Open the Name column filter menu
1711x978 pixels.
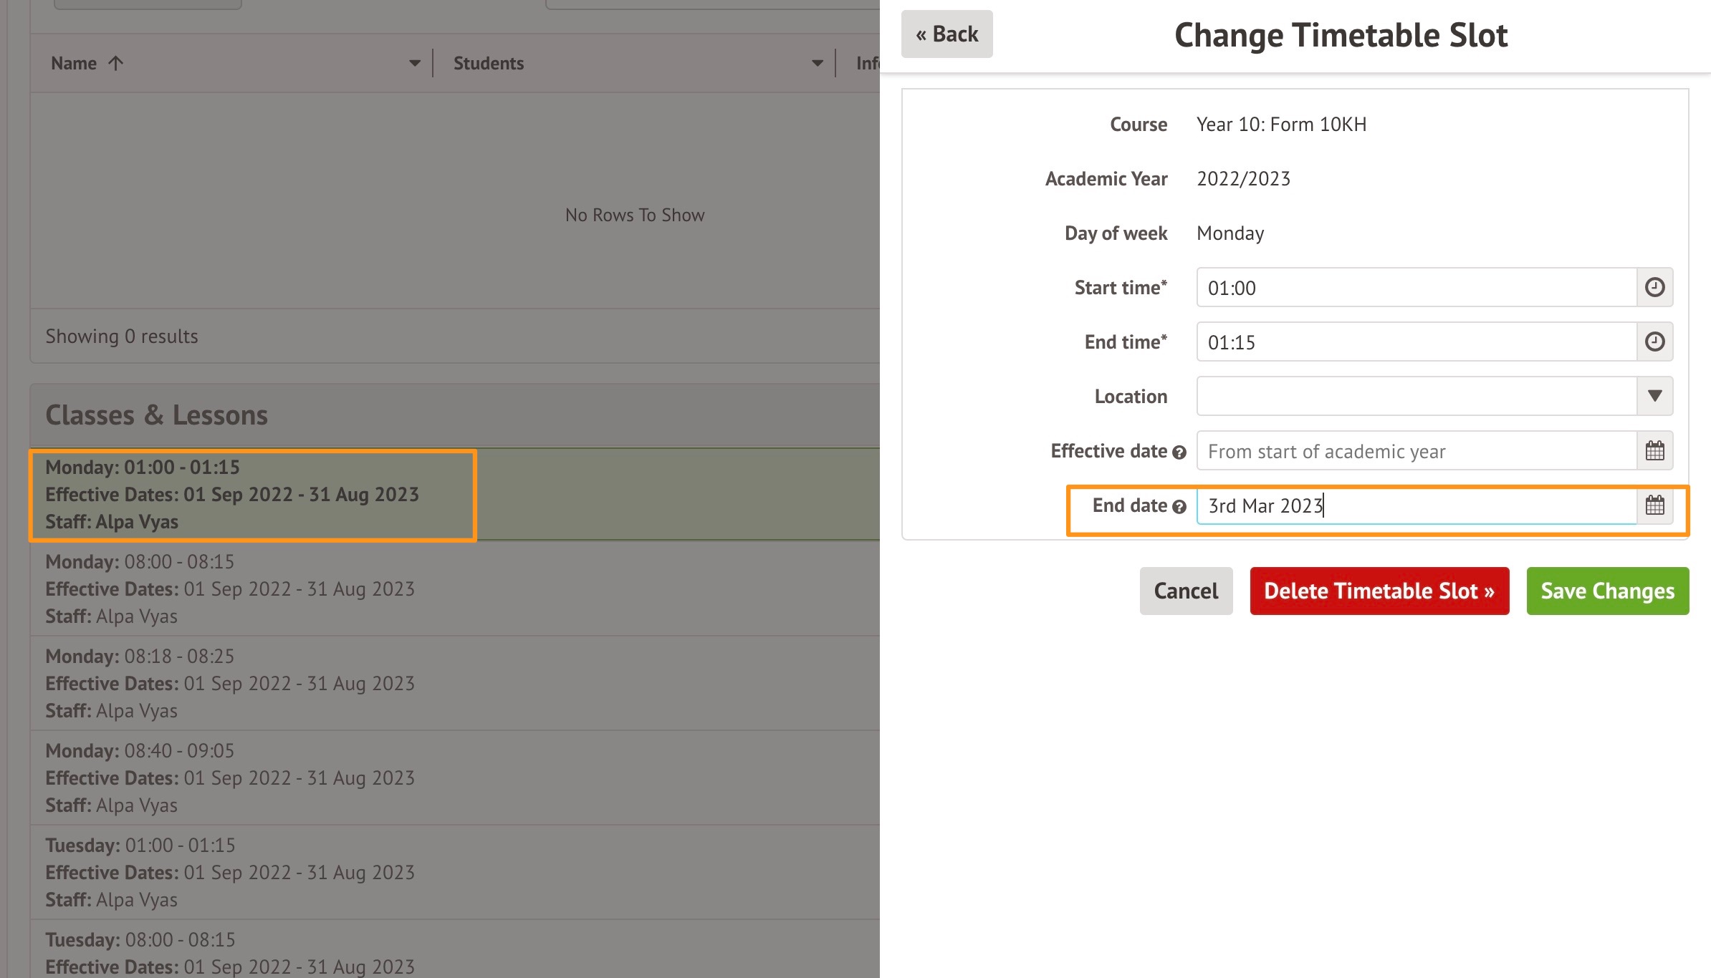414,63
